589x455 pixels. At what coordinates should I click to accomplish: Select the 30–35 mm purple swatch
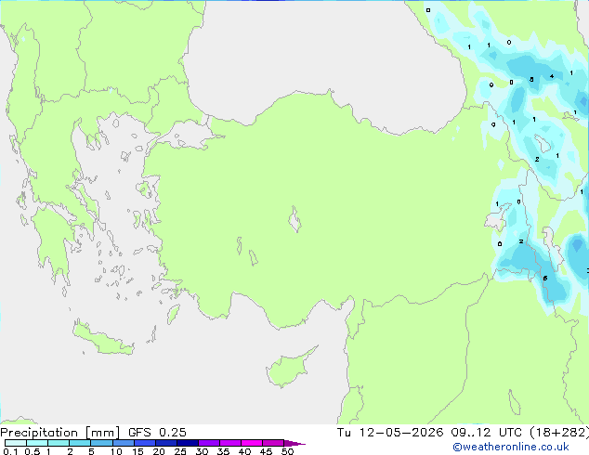coord(209,443)
